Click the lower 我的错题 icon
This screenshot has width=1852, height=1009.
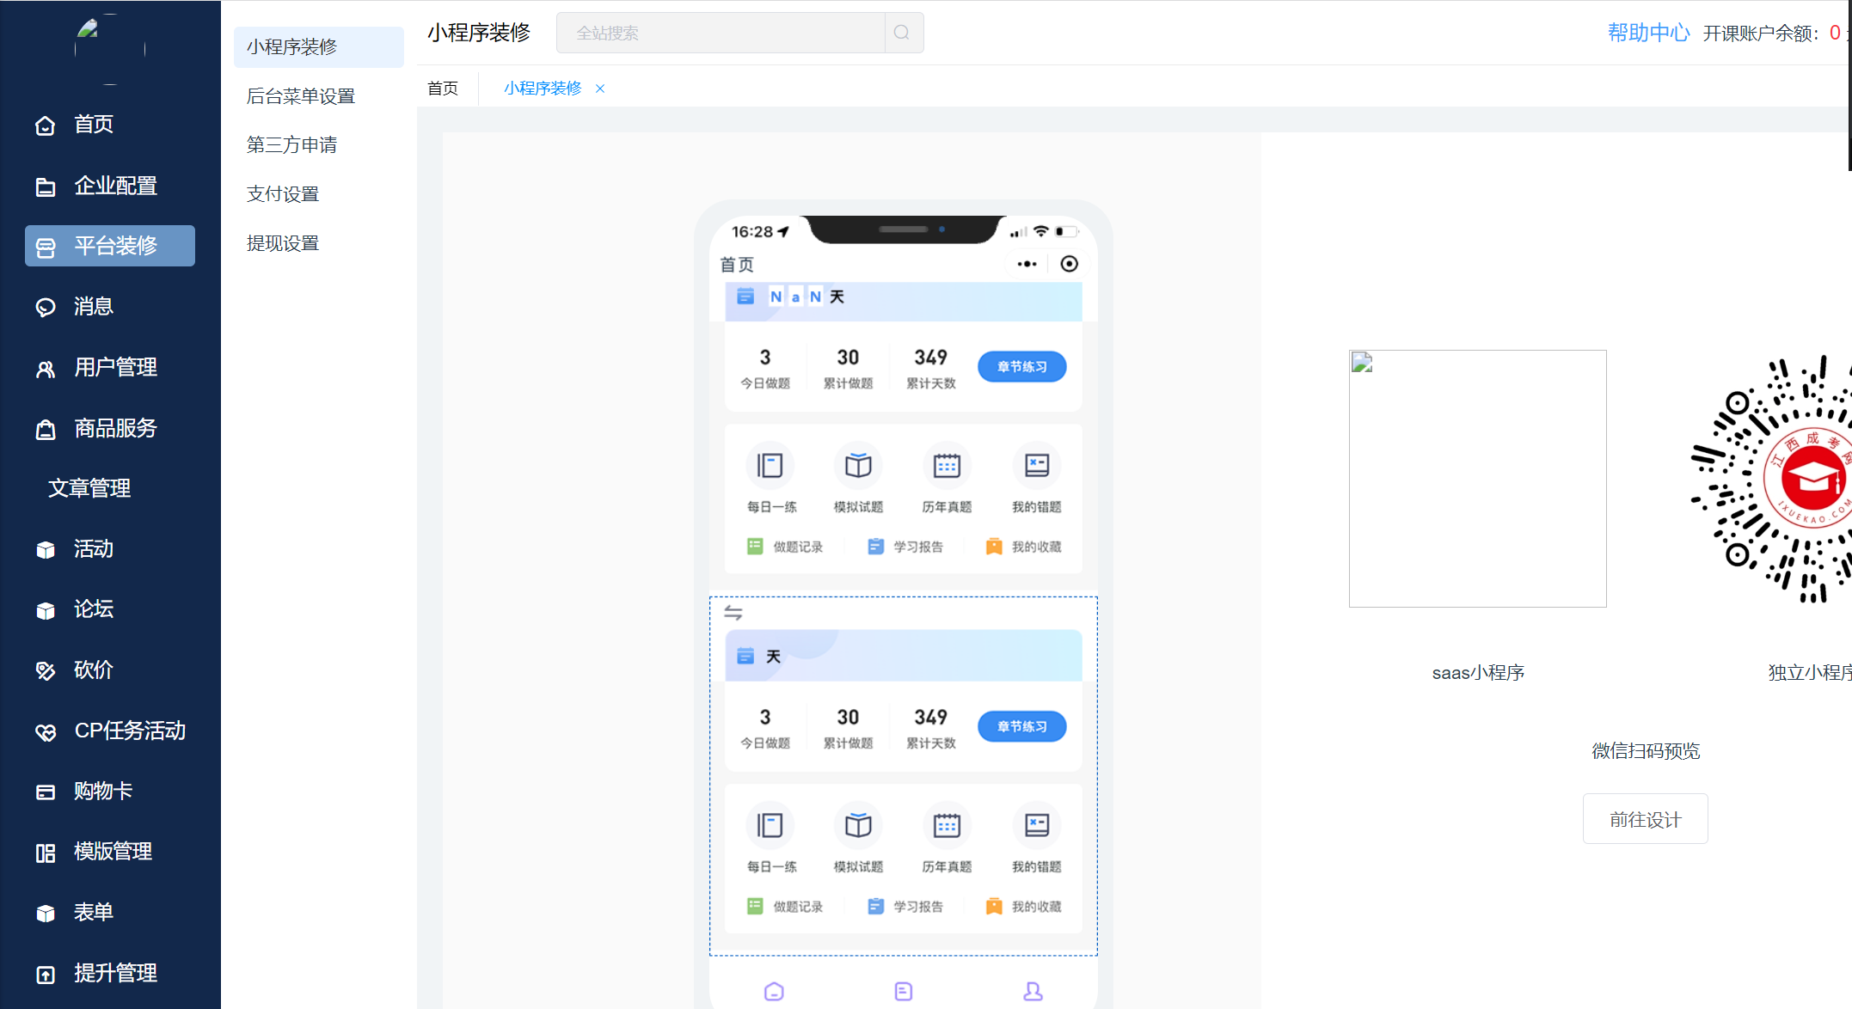(1036, 826)
